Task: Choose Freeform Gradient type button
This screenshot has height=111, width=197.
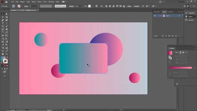Action: [x=187, y=52]
